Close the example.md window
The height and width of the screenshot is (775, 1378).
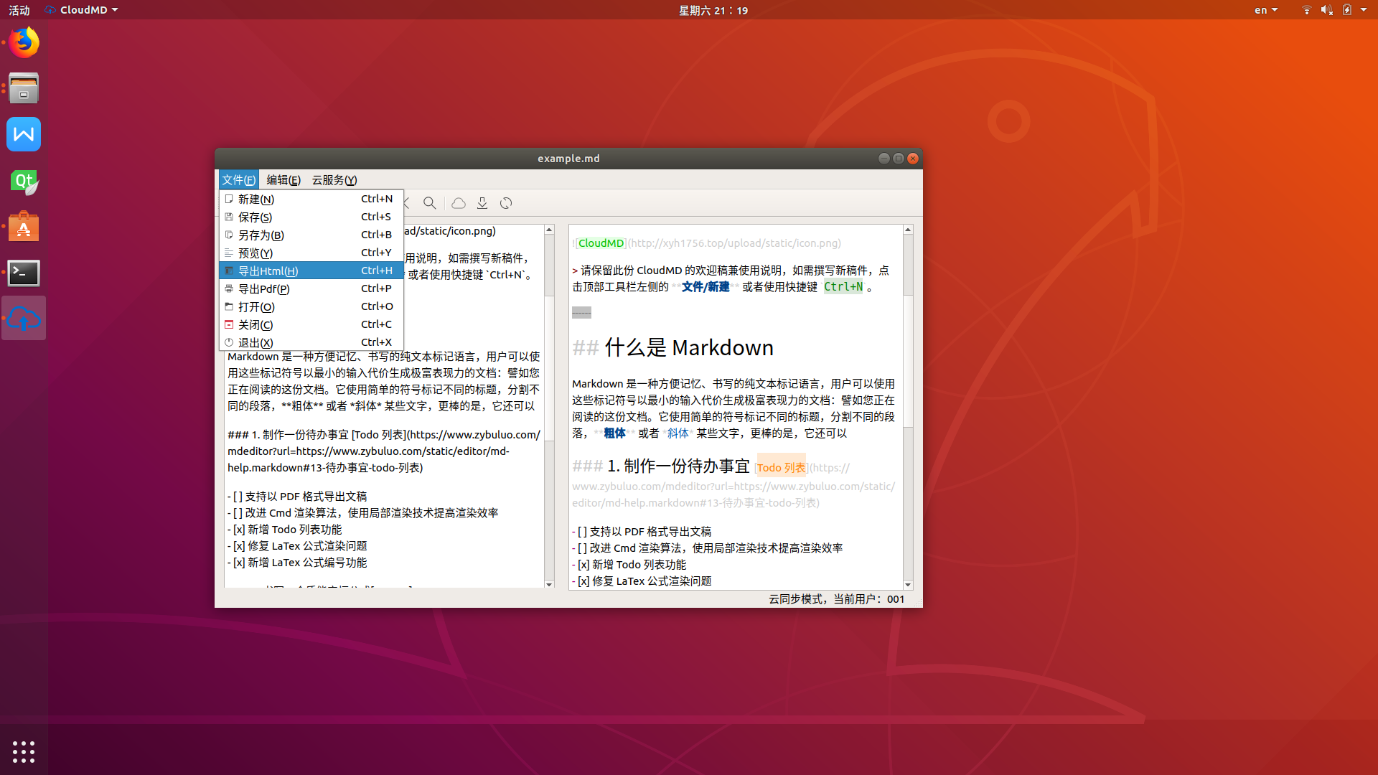pyautogui.click(x=913, y=159)
